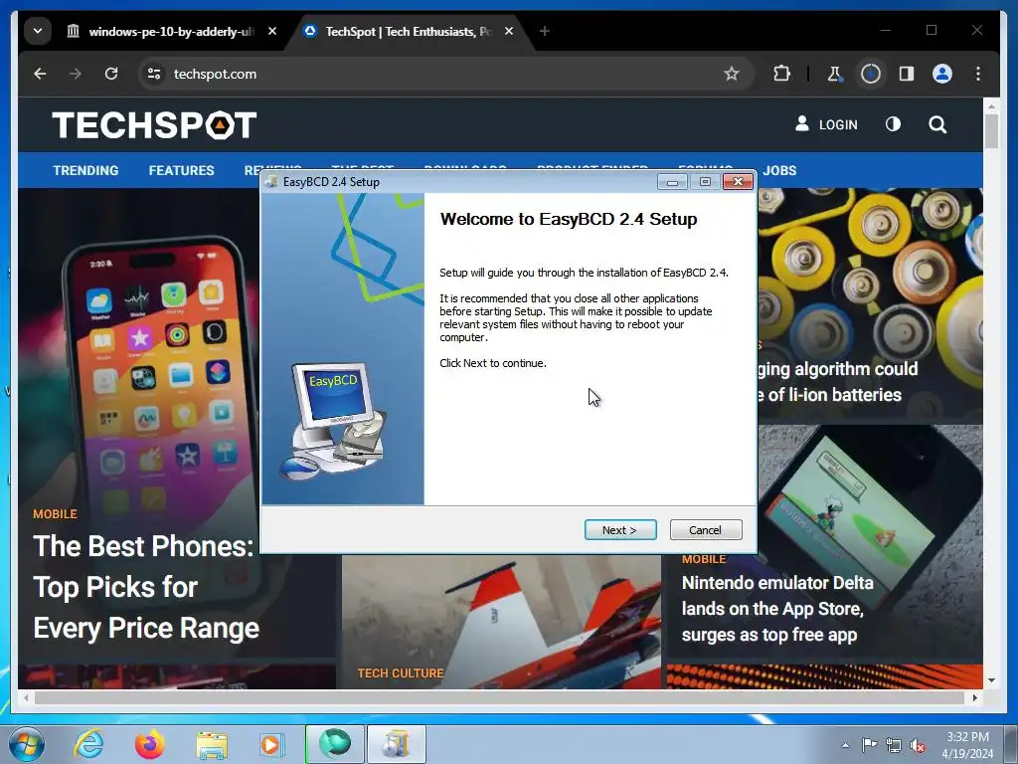
Task: Click the page's vertical scrollbar thumb
Action: [x=991, y=130]
